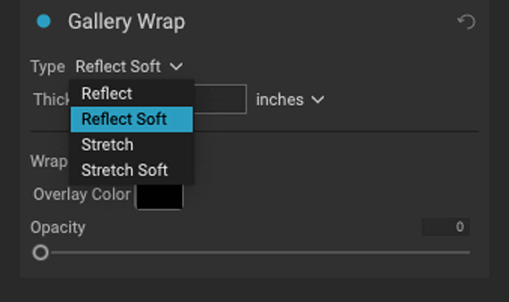This screenshot has height=302, width=509.
Task: Click the Thickness value input box
Action: click(220, 99)
